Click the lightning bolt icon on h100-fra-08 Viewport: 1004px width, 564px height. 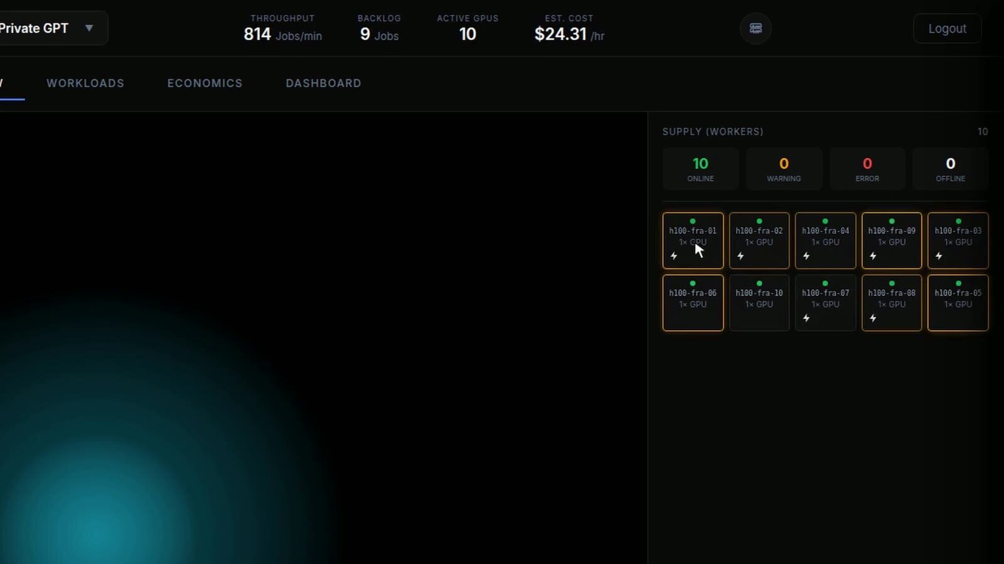click(x=873, y=318)
